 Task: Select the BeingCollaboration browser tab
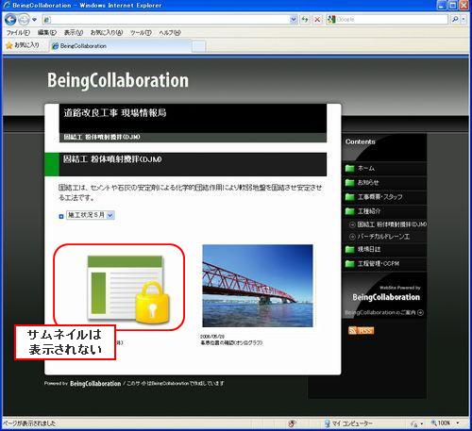[121, 46]
